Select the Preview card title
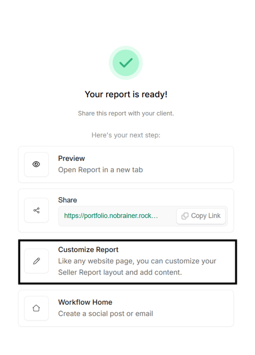Screen dimensions: 255x355 (x=72, y=158)
